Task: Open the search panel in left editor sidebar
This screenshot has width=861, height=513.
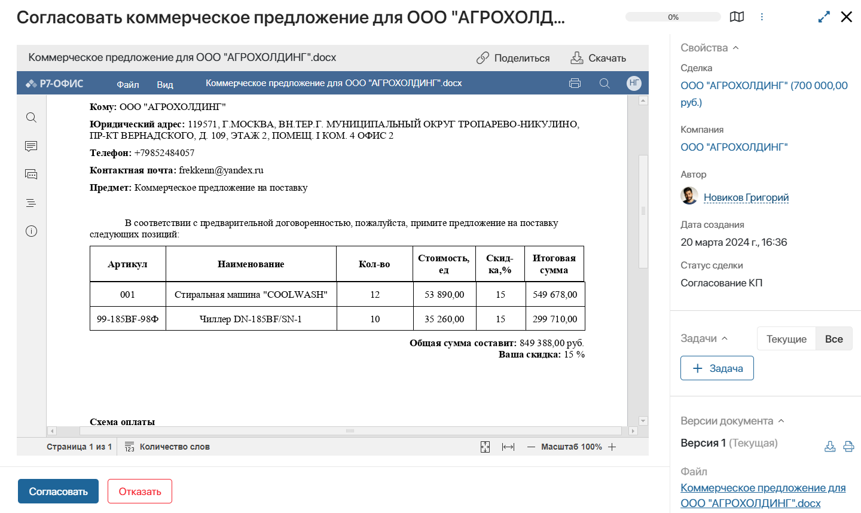Action: (31, 117)
